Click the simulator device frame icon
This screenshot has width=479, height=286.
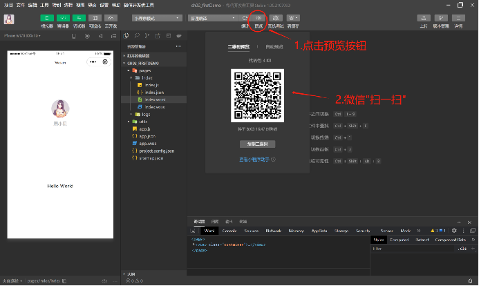tap(74, 36)
